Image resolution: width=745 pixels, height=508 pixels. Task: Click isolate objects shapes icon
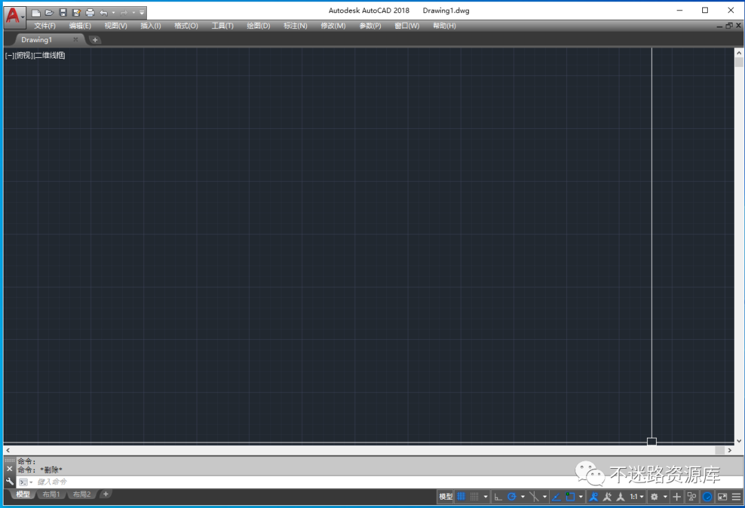click(692, 496)
